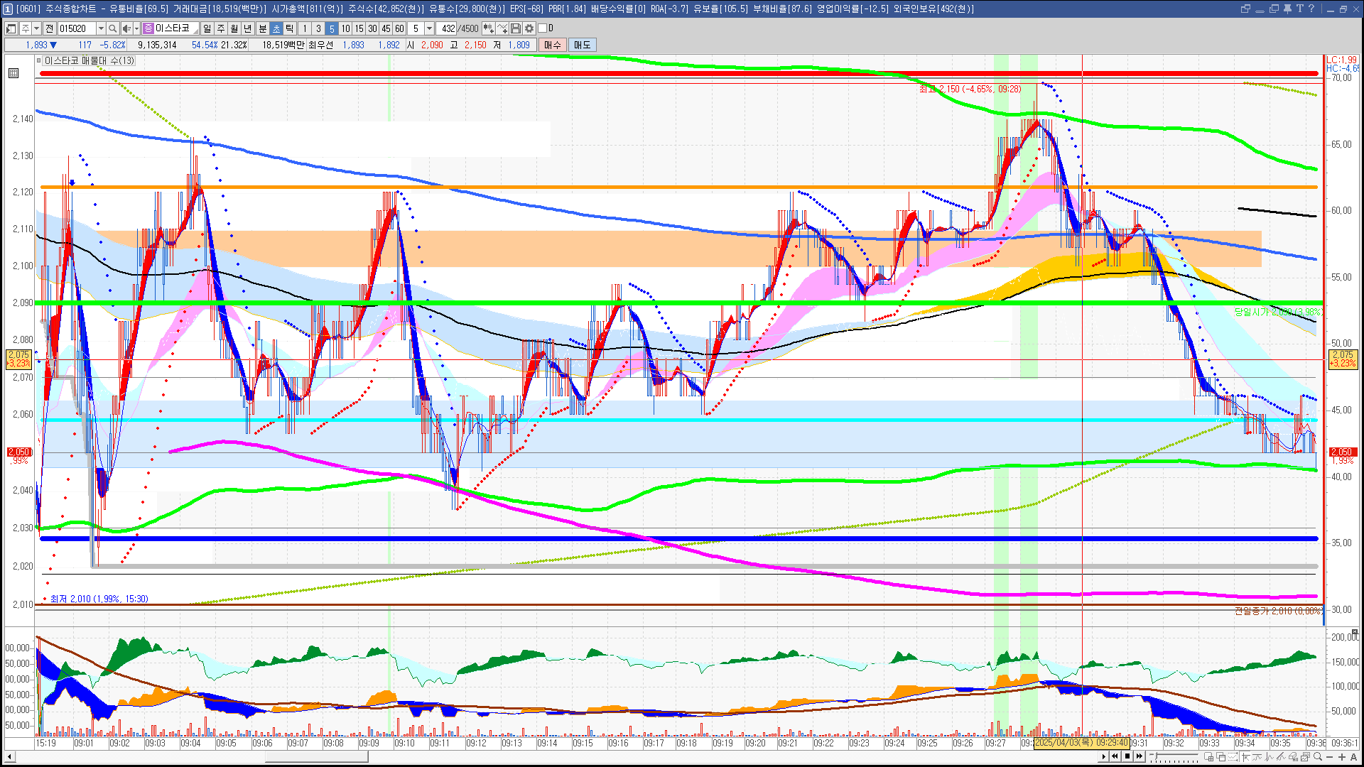The image size is (1364, 767).
Task: Click the 매도 sell button
Action: point(583,45)
